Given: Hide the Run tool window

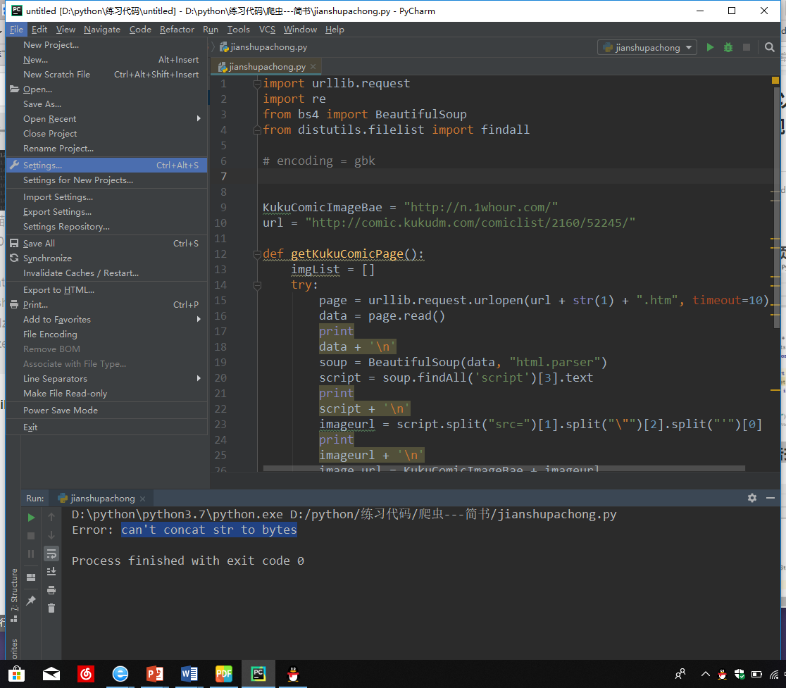Looking at the screenshot, I should (771, 498).
